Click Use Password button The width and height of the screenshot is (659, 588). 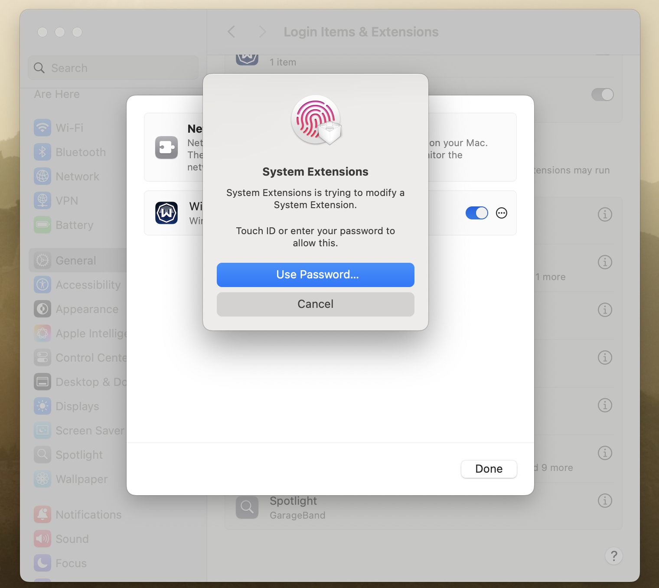point(315,274)
